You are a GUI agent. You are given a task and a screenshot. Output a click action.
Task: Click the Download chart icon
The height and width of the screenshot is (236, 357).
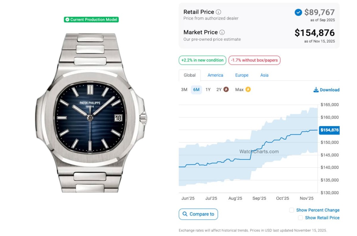coord(316,90)
